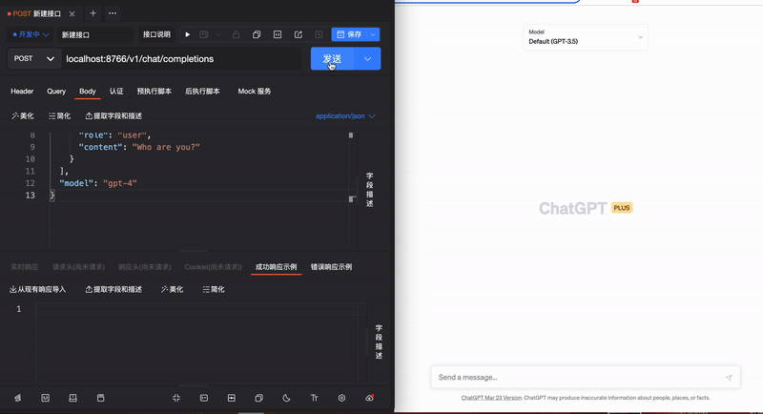Screen dimensions: 763x414
Task: Open font size settings via the Tt icon
Action: pyautogui.click(x=315, y=398)
